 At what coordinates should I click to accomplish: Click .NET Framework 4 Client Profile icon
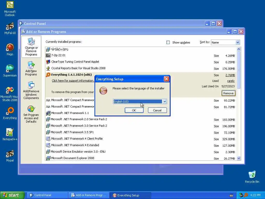click(x=48, y=139)
